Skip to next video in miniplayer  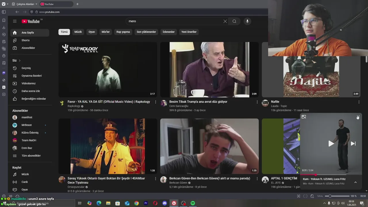click(x=353, y=143)
